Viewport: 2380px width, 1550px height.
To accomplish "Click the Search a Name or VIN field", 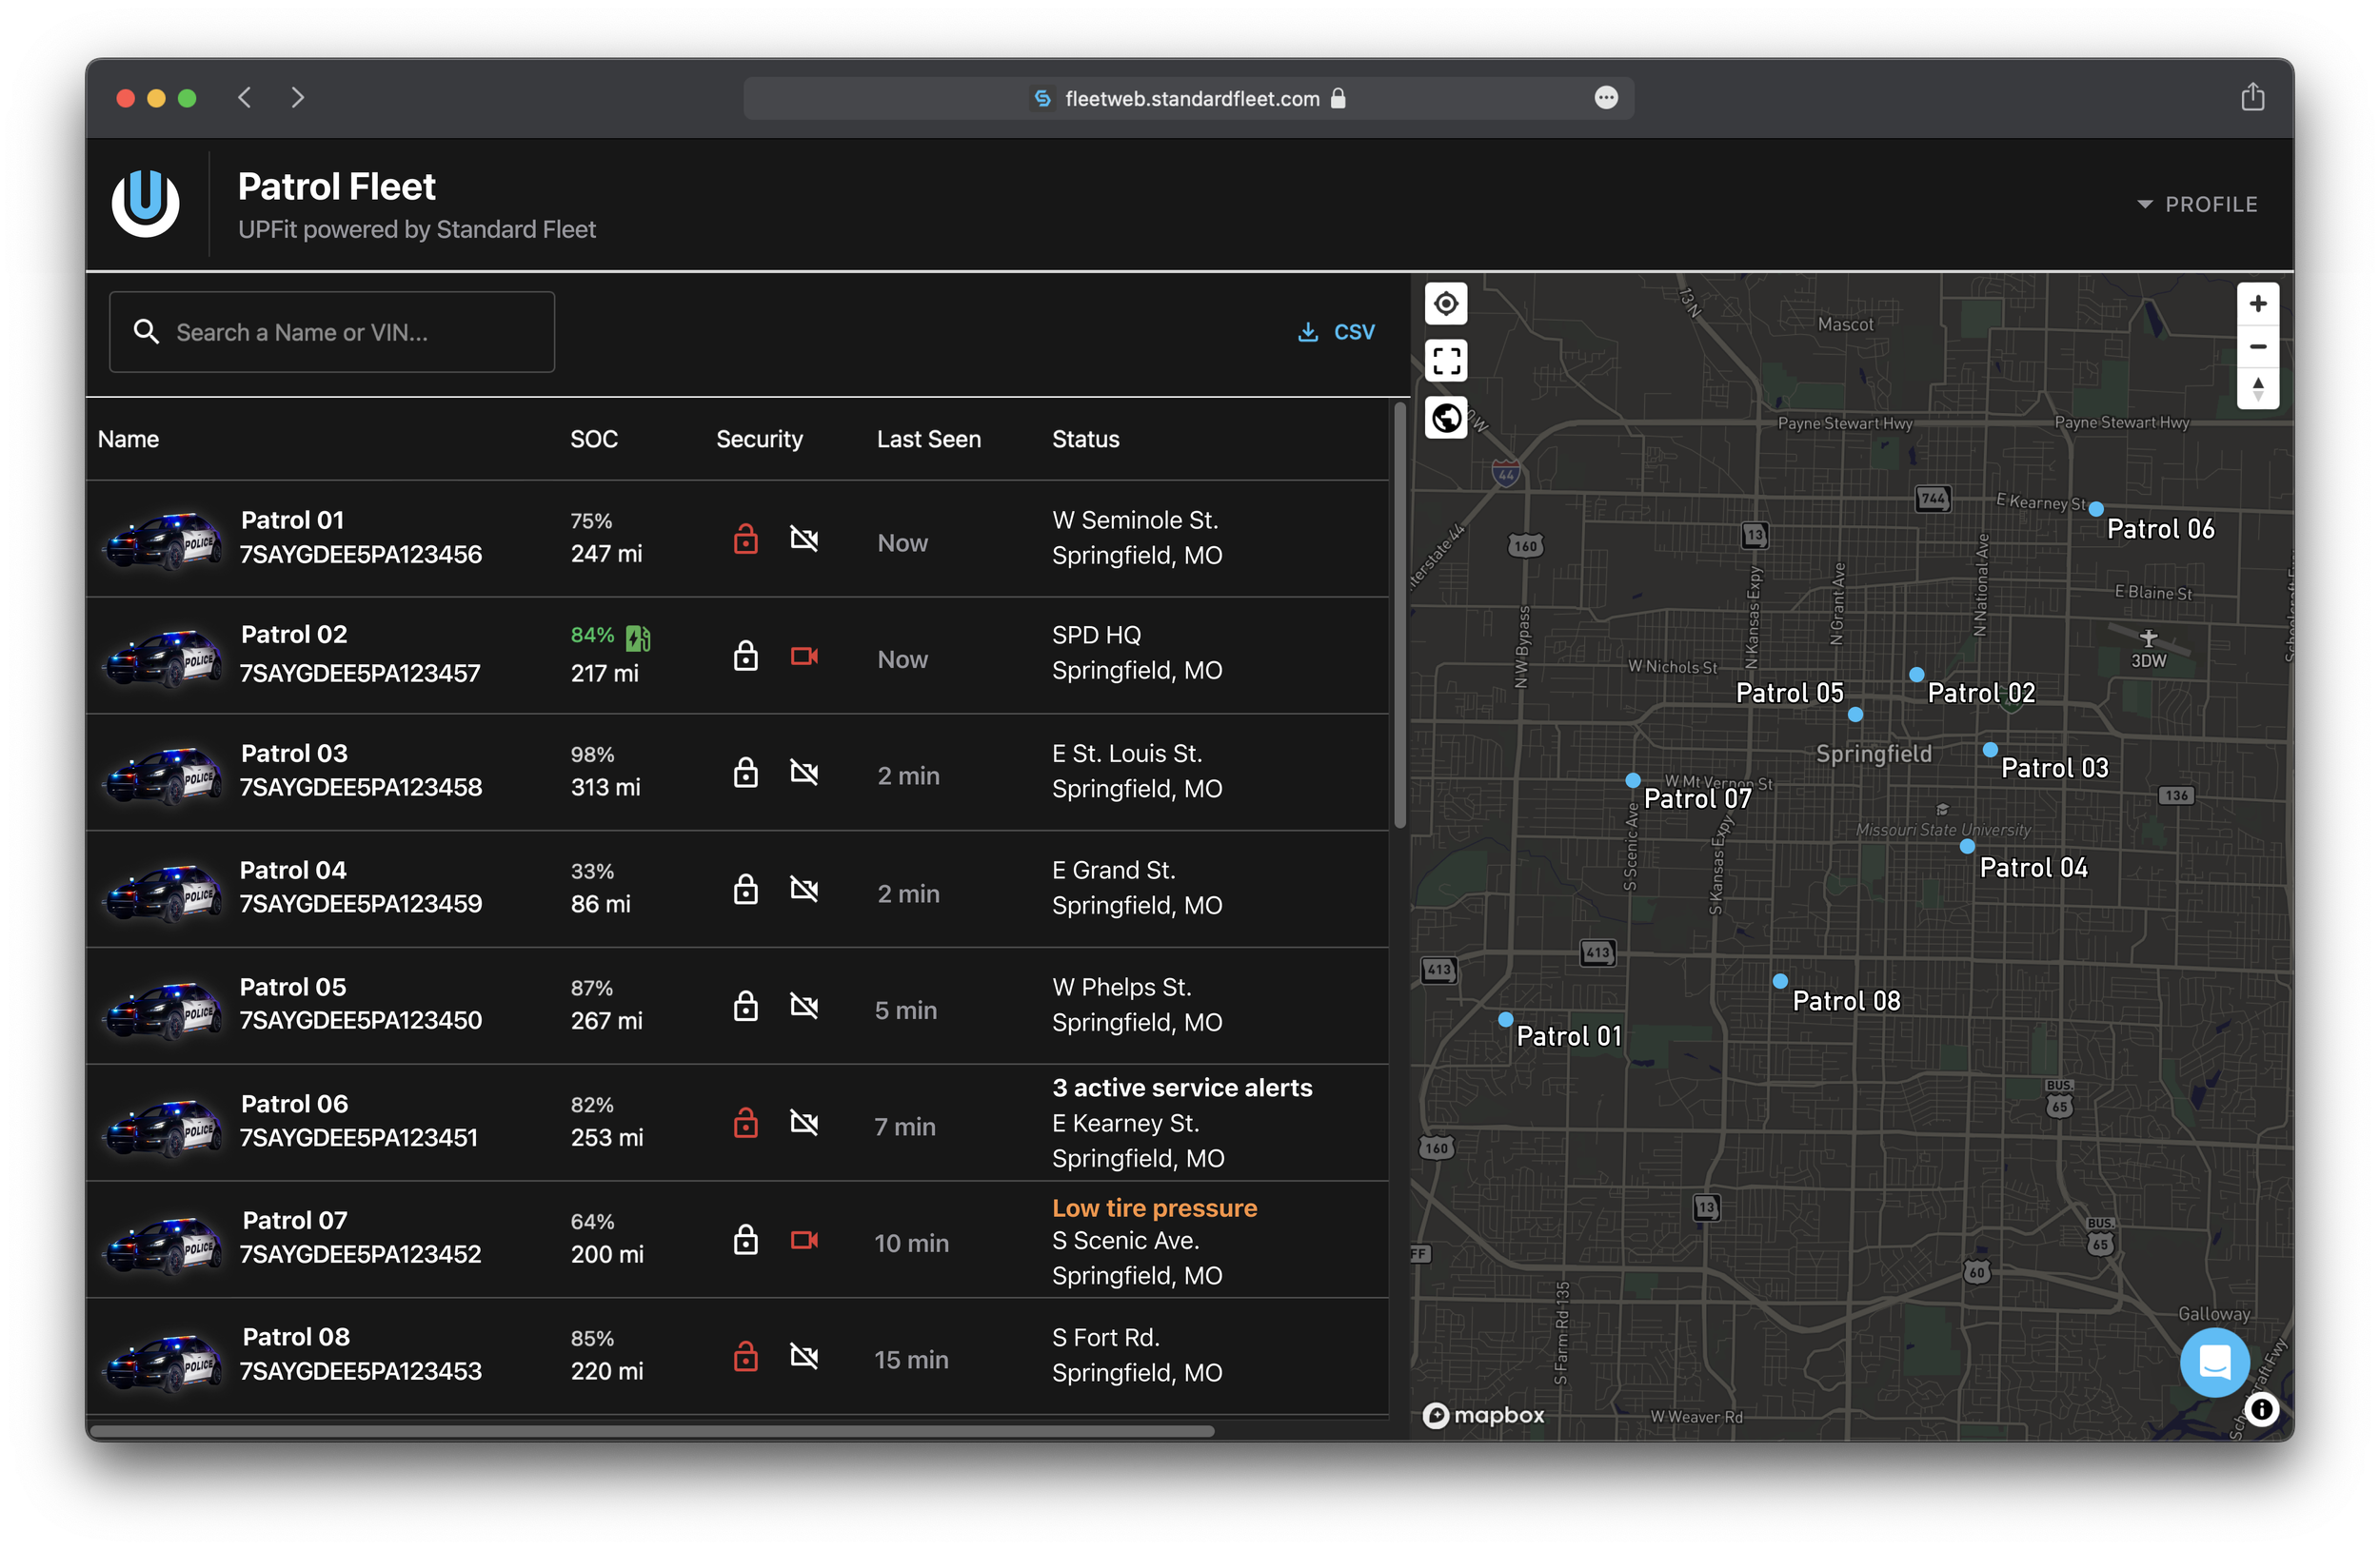I will point(332,332).
